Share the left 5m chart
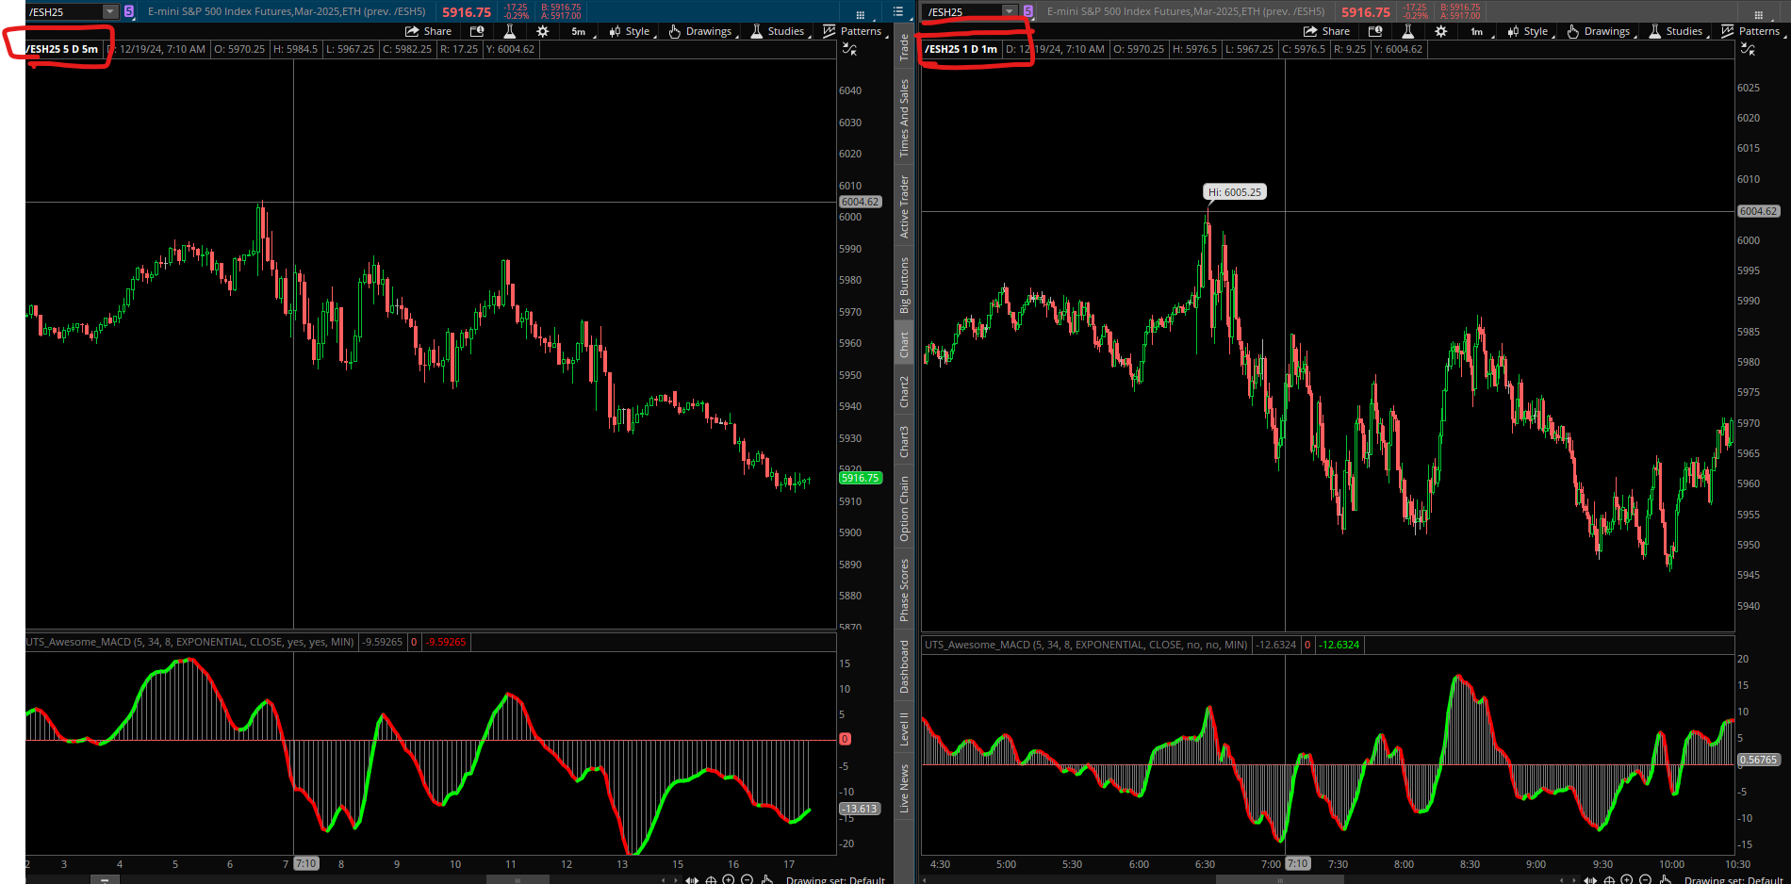 click(428, 31)
